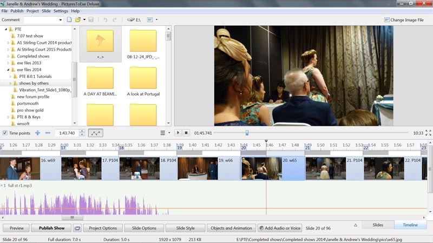Toggle fullscreen preview icon
The width and height of the screenshot is (433, 243).
click(x=428, y=133)
